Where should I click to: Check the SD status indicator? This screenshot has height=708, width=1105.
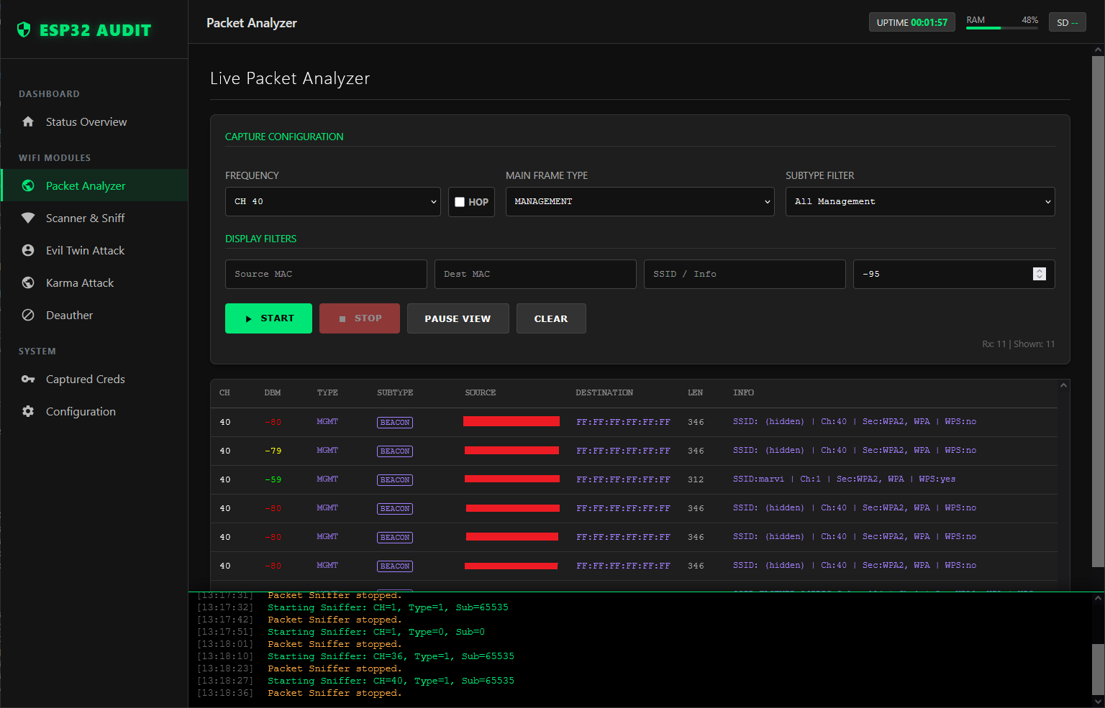(1067, 22)
